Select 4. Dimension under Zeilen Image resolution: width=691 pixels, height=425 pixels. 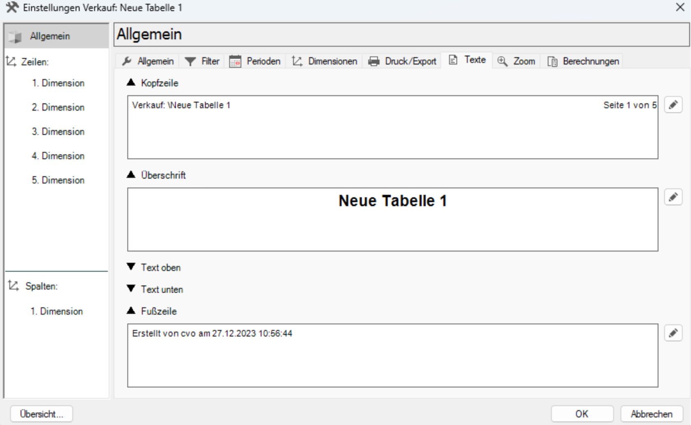point(58,156)
